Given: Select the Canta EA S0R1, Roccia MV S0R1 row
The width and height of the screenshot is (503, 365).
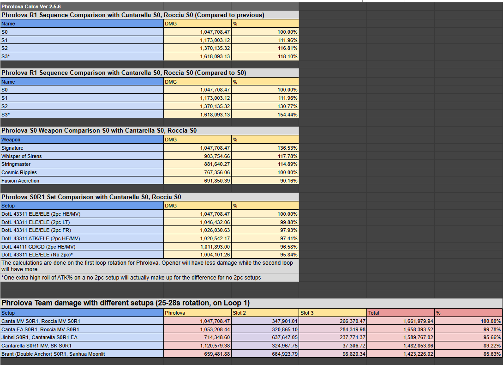Looking at the screenshot, I should point(82,330).
